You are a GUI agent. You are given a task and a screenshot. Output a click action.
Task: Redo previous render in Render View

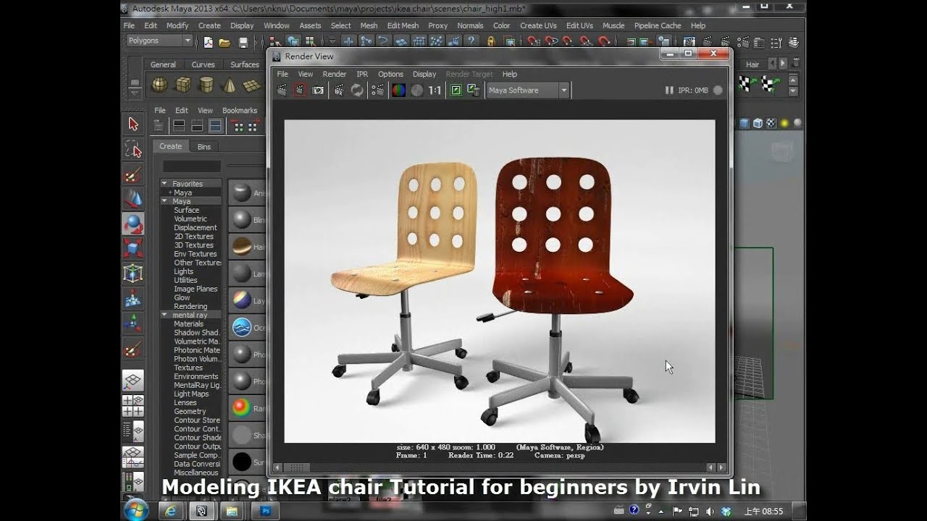tap(282, 90)
